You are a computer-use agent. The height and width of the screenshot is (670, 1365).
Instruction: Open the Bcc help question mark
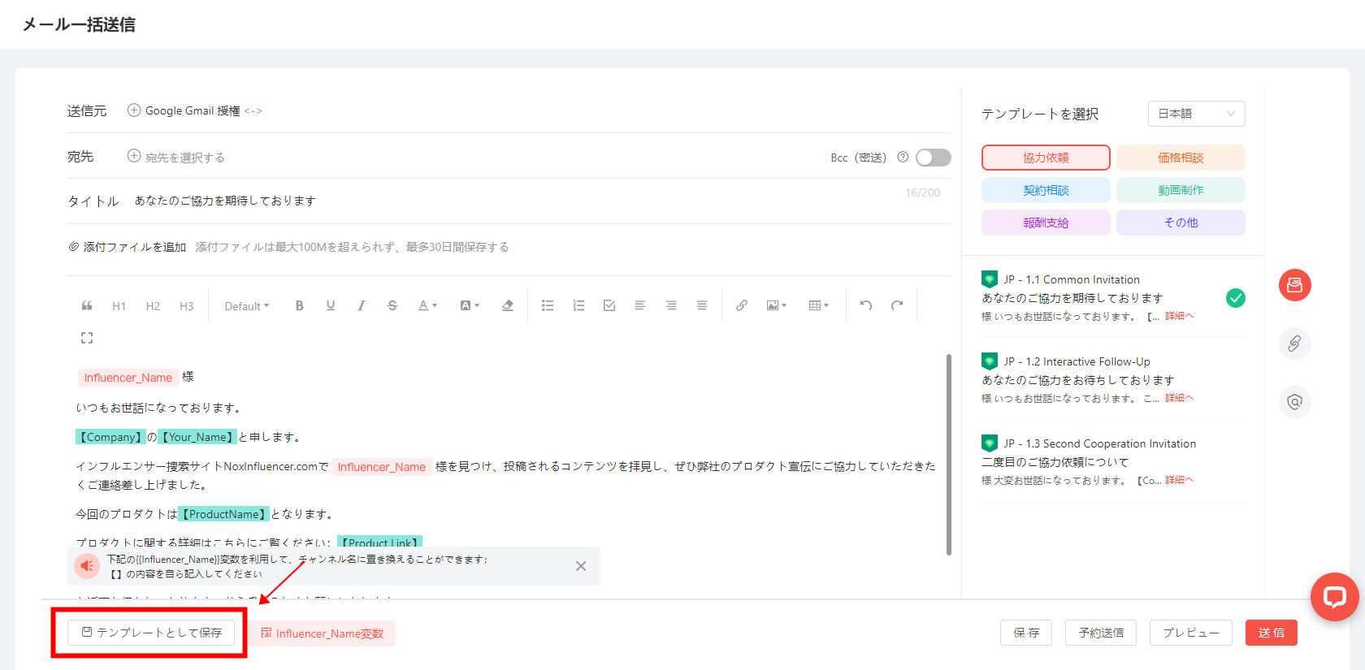click(903, 158)
